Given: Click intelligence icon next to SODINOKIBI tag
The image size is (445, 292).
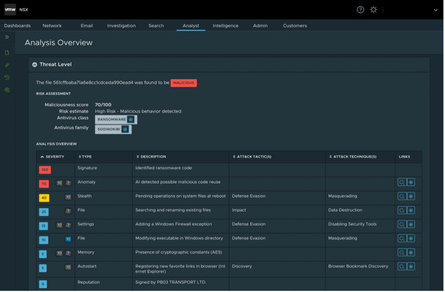Looking at the screenshot, I should coord(125,129).
